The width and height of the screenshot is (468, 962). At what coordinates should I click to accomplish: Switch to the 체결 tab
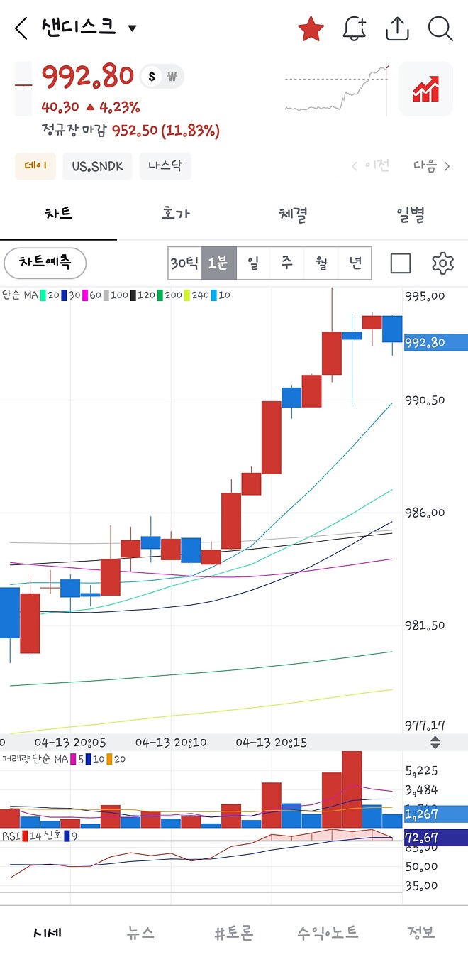point(293,214)
